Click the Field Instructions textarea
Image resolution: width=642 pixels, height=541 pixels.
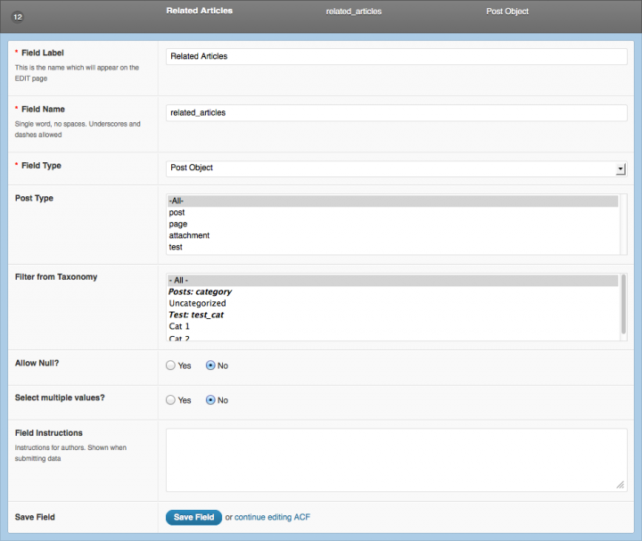(396, 460)
